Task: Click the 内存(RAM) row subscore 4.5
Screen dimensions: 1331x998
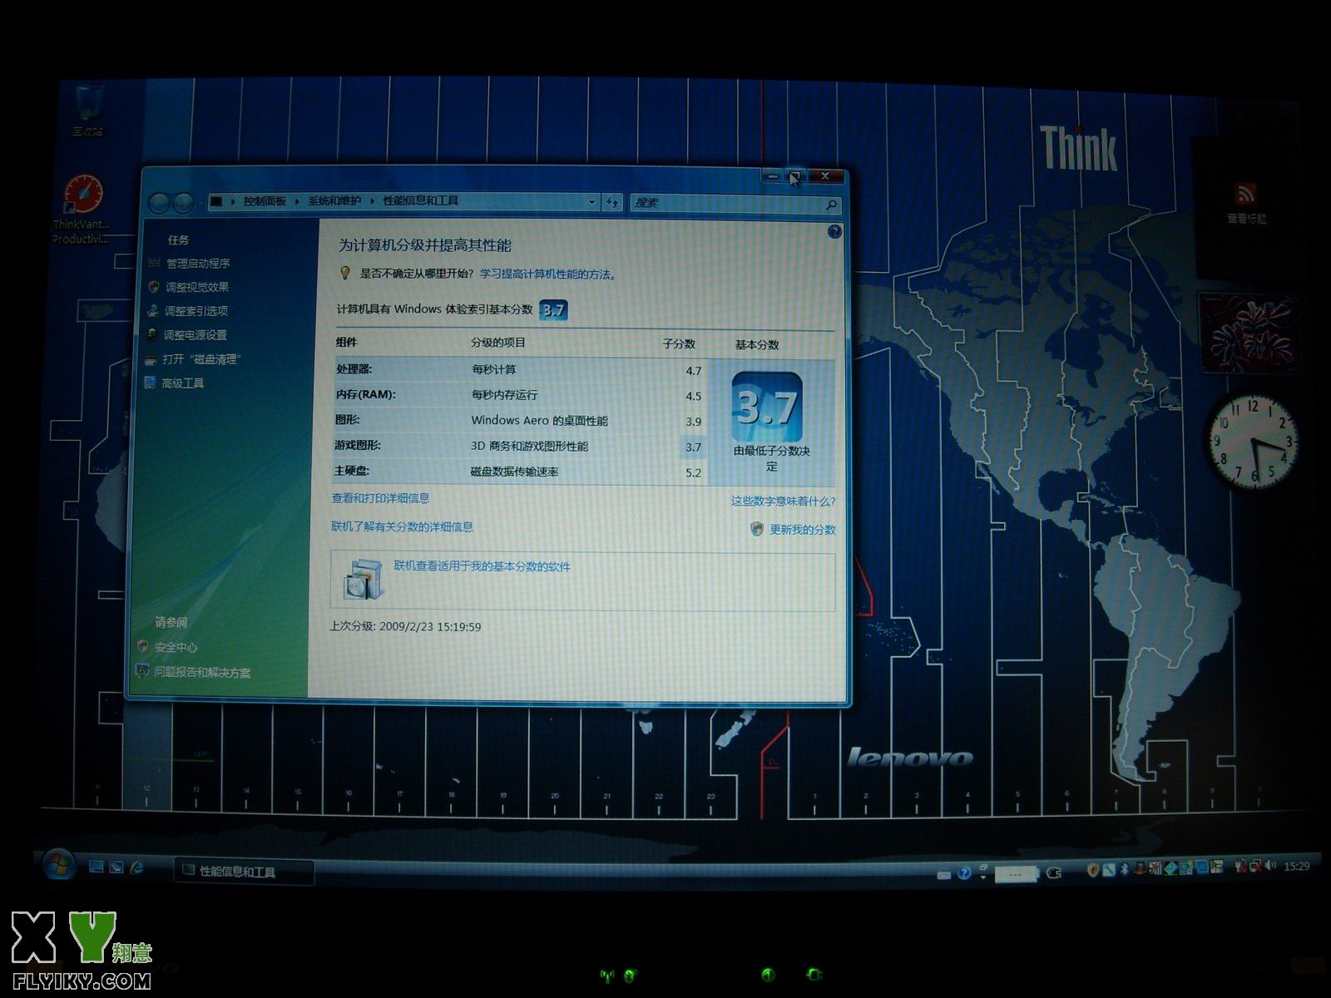Action: (x=694, y=396)
